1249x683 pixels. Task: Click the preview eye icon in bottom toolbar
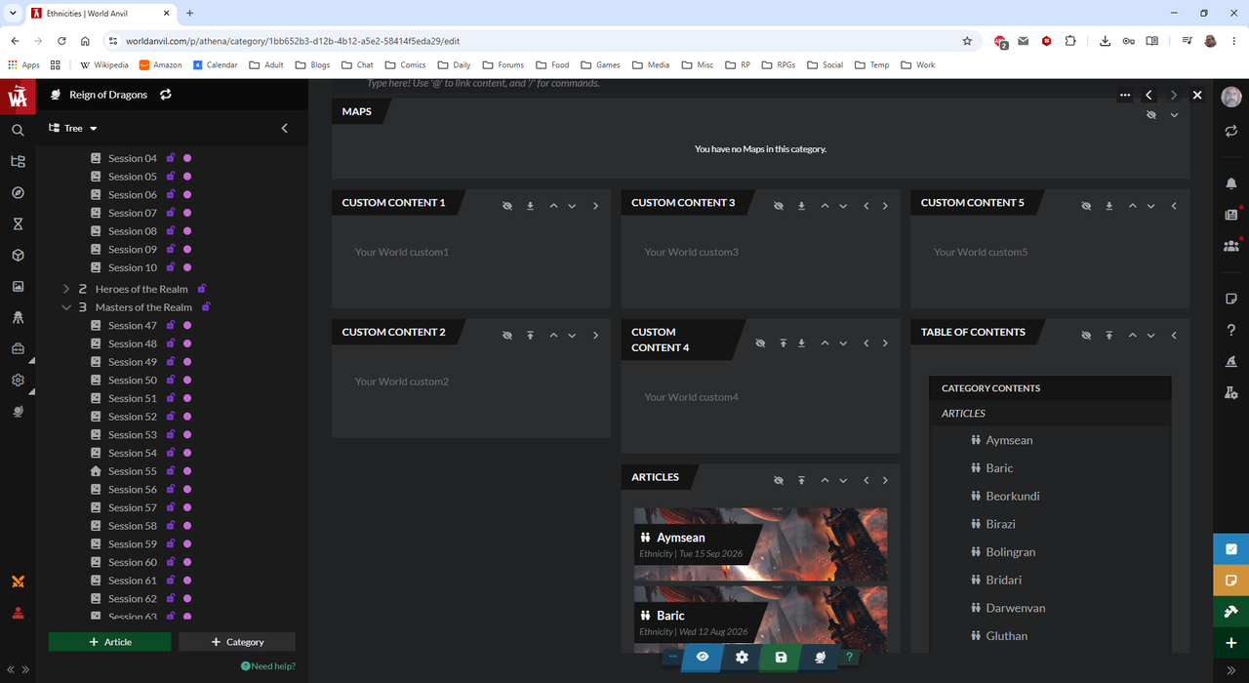(703, 658)
